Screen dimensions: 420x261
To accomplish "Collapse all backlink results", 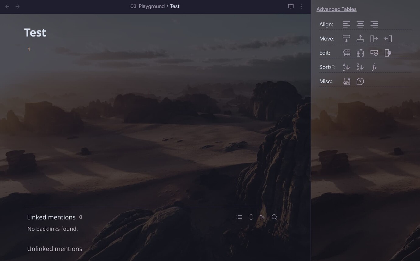I will click(251, 217).
